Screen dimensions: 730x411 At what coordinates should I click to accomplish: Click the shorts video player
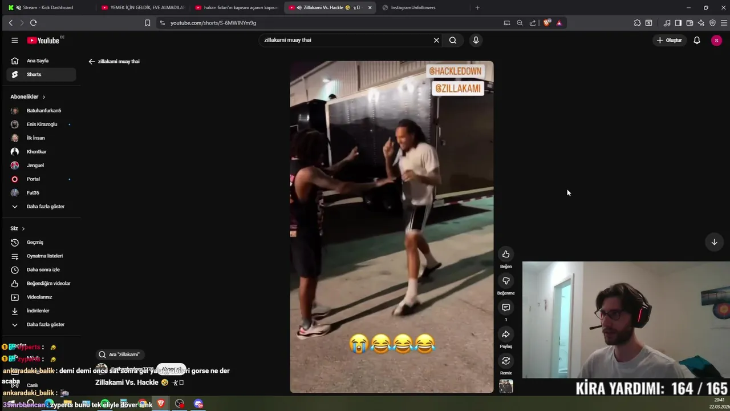pyautogui.click(x=392, y=227)
